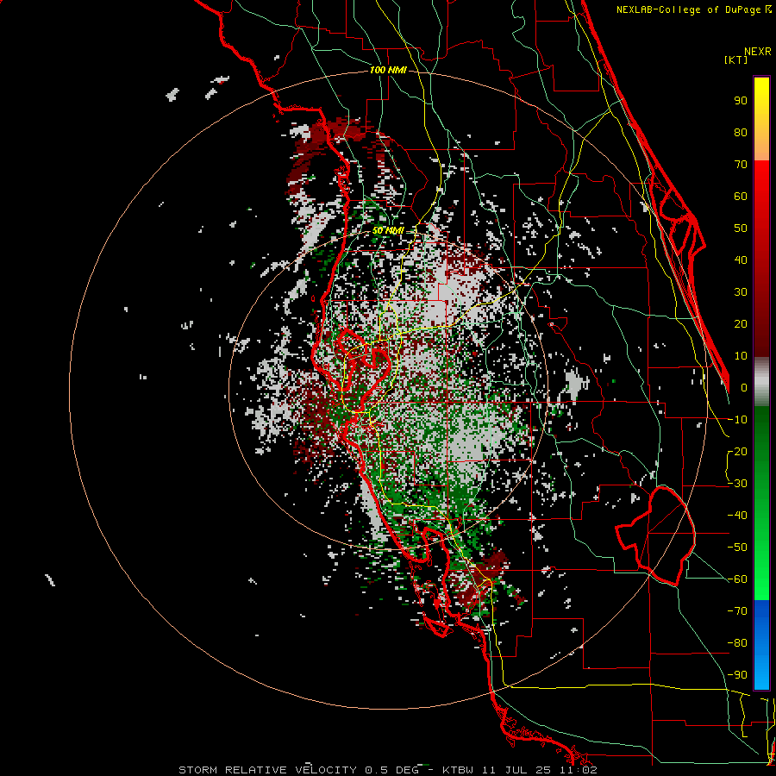Click the 70 value on the velocity scale
The image size is (776, 776).
tap(741, 165)
